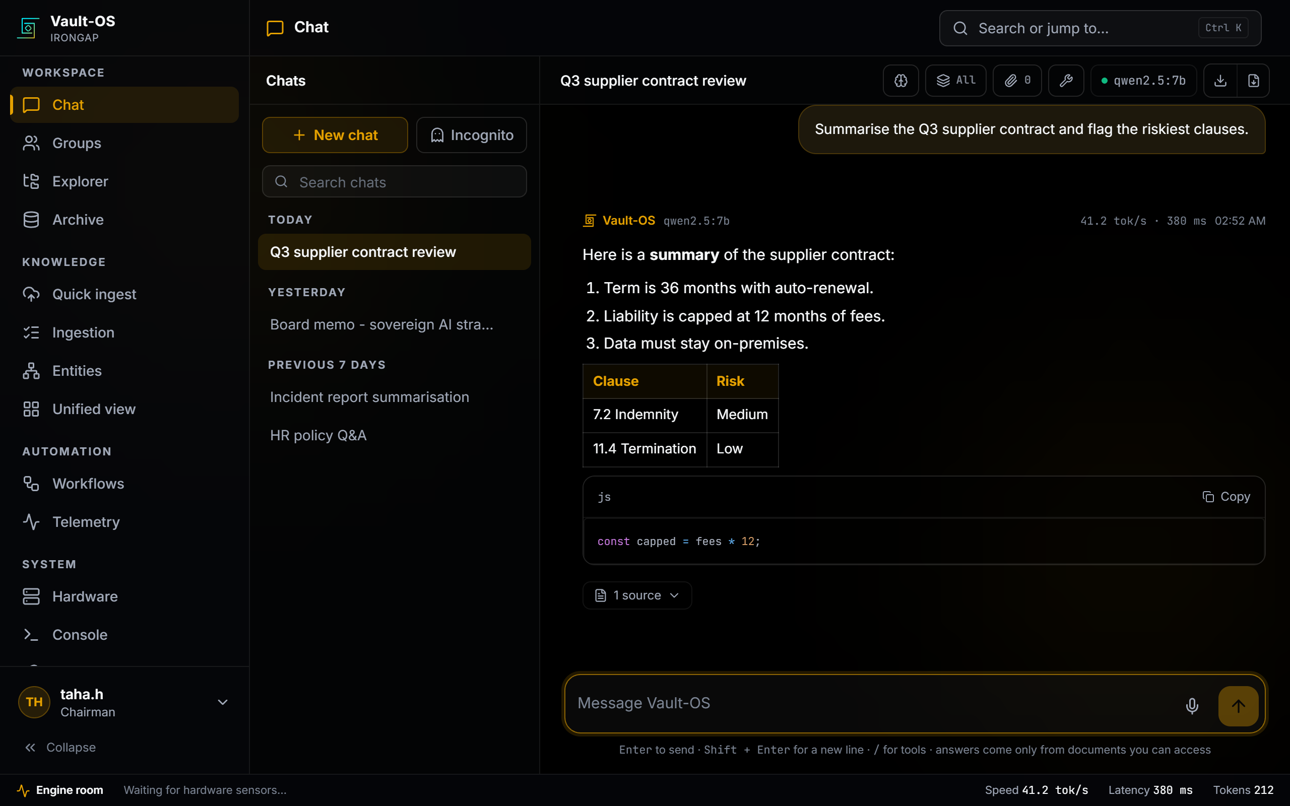1290x806 pixels.
Task: Click the Archive database icon
Action: click(31, 220)
